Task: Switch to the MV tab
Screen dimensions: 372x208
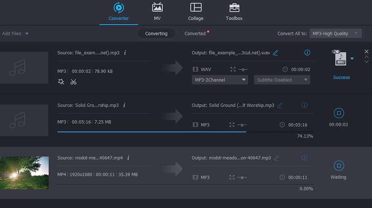Action: click(x=157, y=12)
